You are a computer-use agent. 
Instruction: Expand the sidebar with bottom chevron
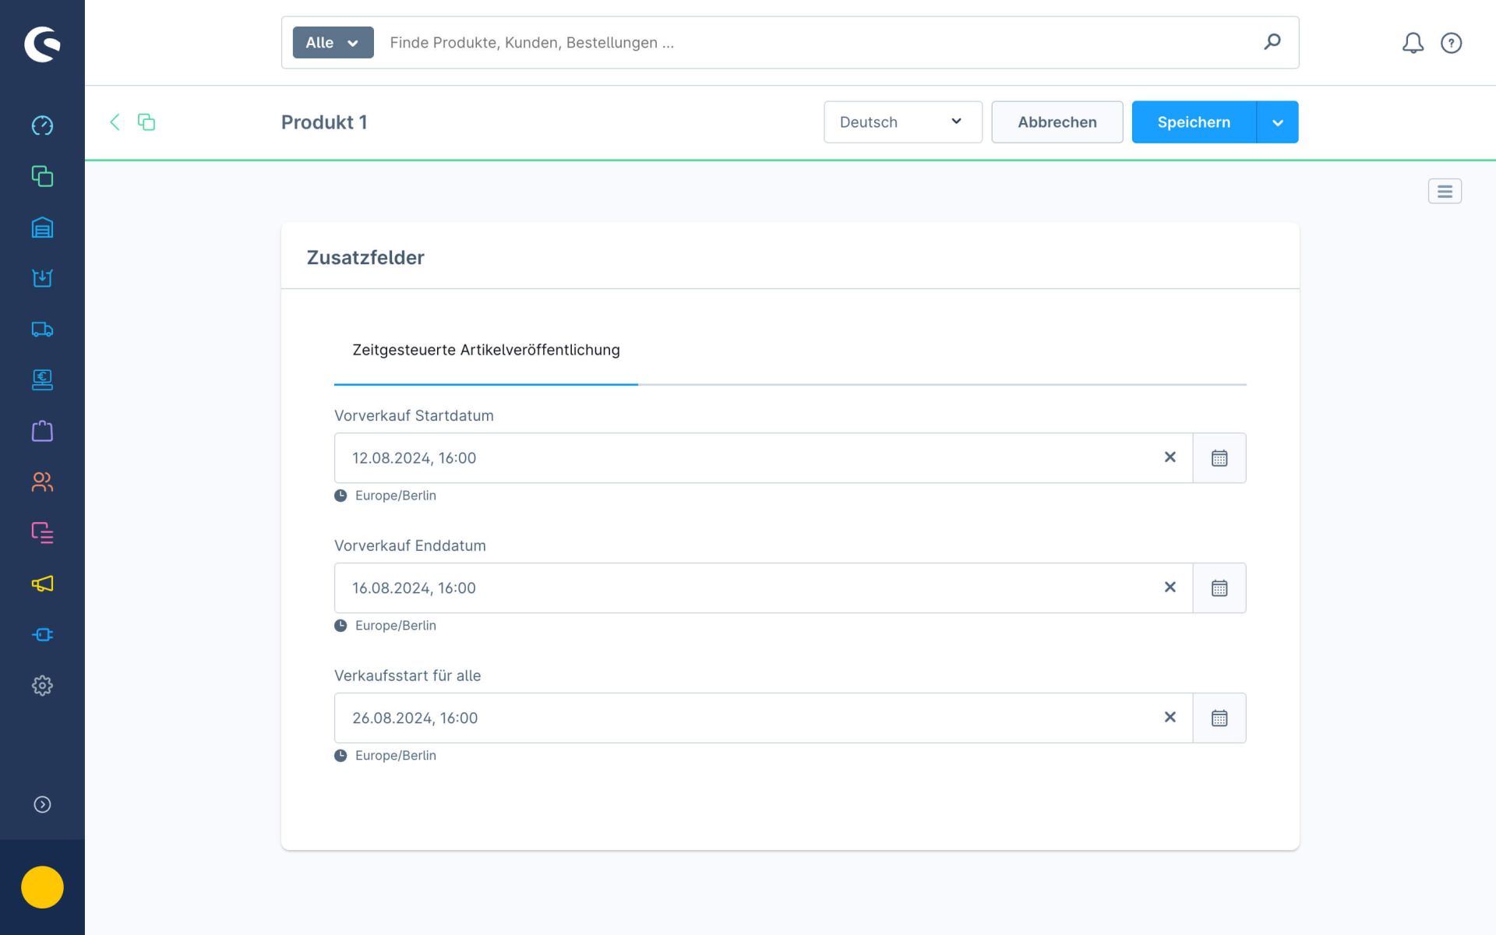[42, 804]
